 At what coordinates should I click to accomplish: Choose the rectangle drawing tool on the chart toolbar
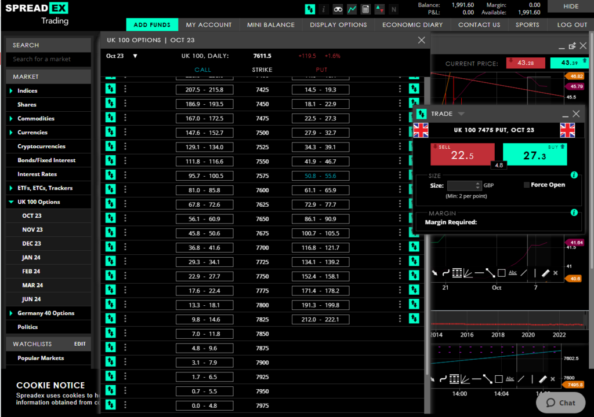point(502,272)
